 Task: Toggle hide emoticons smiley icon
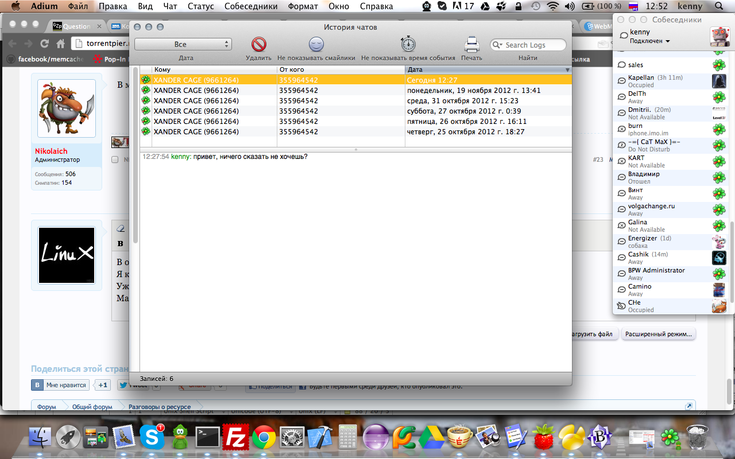pyautogui.click(x=316, y=45)
